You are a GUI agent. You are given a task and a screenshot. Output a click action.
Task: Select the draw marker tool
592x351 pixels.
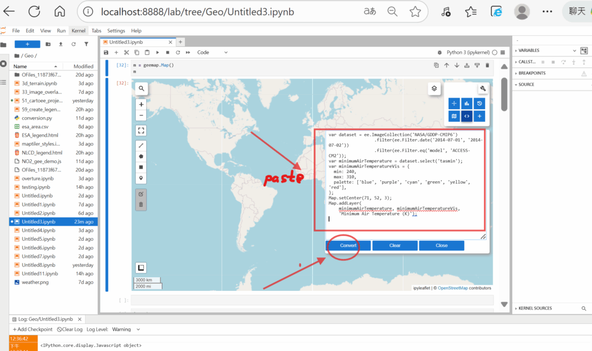point(141,178)
